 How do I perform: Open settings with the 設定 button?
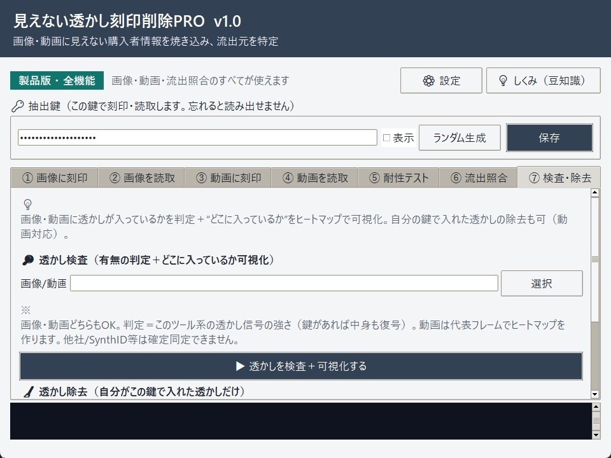pos(441,81)
